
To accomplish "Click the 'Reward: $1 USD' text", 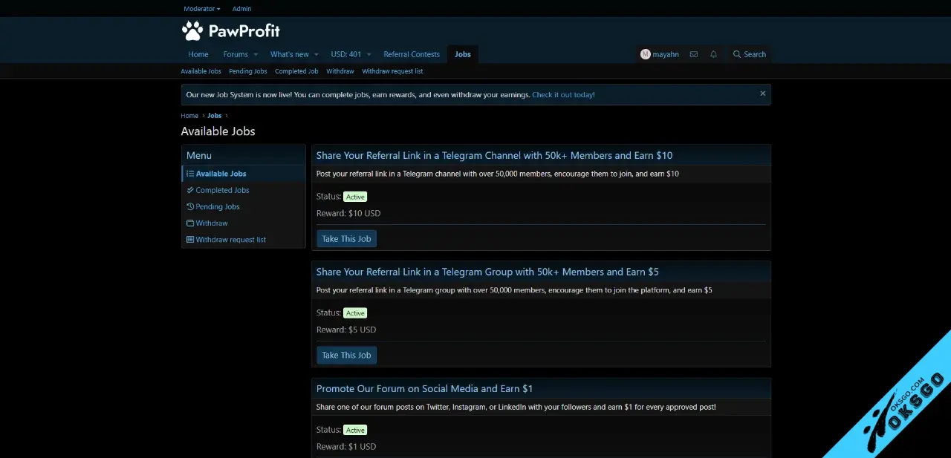I will click(346, 447).
